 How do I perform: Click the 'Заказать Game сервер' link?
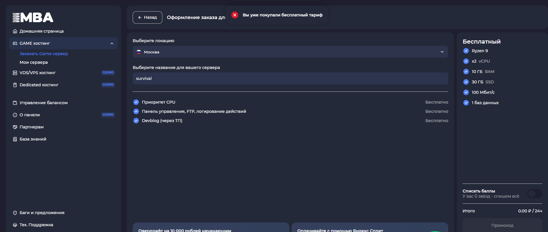point(44,54)
